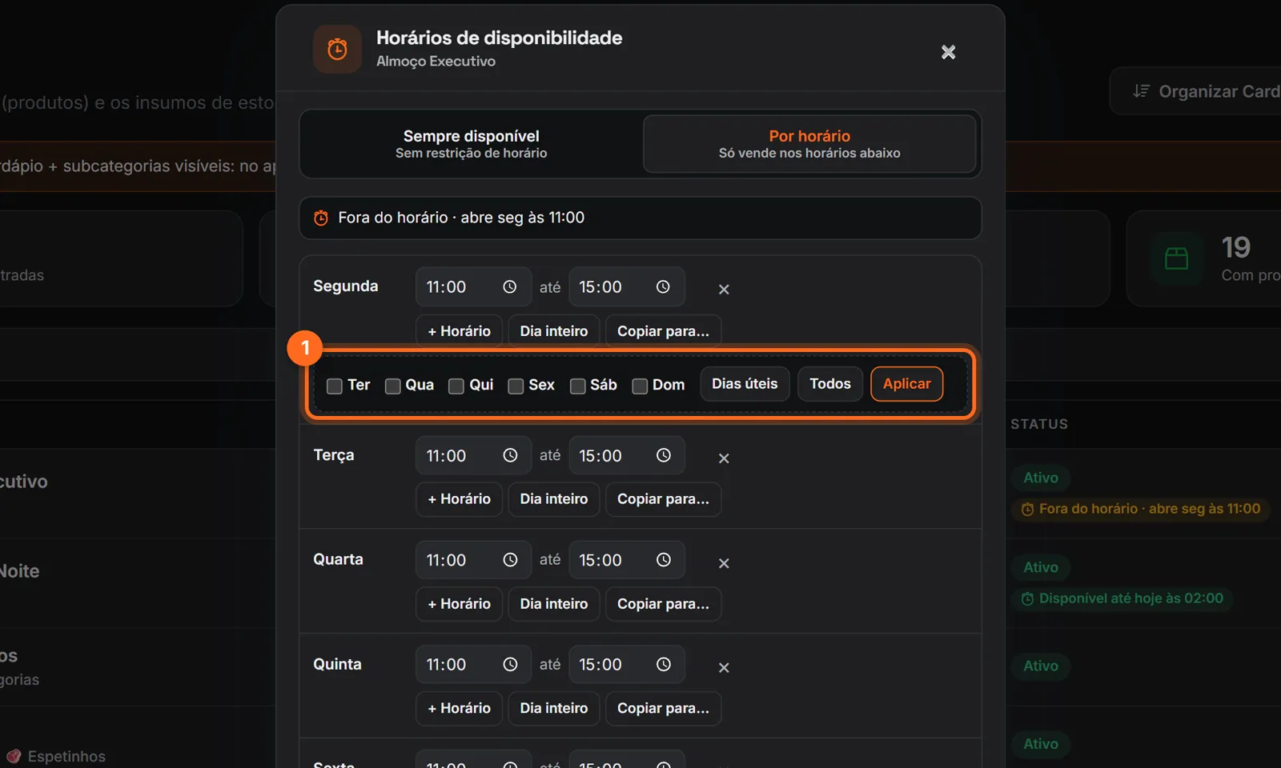Click the Fora do horário status banner in dialog
This screenshot has height=768, width=1281.
pos(640,218)
